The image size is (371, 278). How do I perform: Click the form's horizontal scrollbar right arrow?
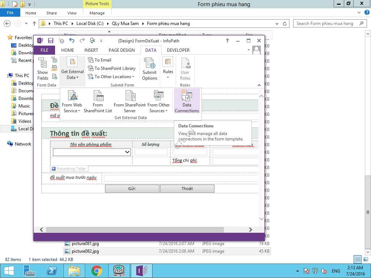[250, 229]
